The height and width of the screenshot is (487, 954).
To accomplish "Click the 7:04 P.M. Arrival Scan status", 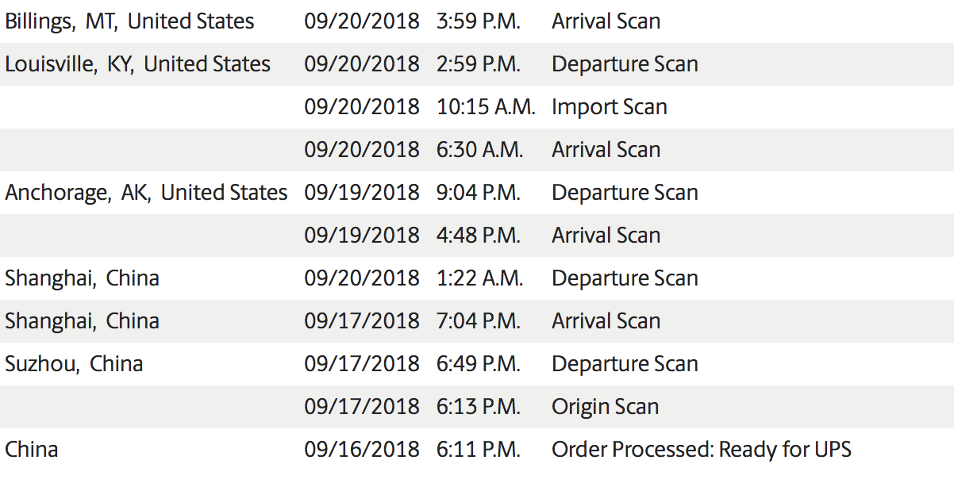I will tap(606, 321).
